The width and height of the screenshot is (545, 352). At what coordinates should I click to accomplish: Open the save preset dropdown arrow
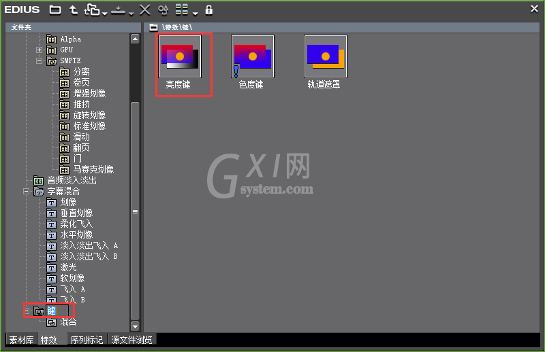131,14
